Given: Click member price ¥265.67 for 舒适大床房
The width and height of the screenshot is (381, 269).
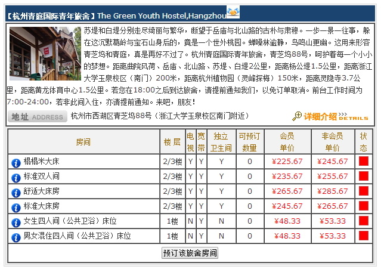Looking at the screenshot, I should click(x=287, y=191).
